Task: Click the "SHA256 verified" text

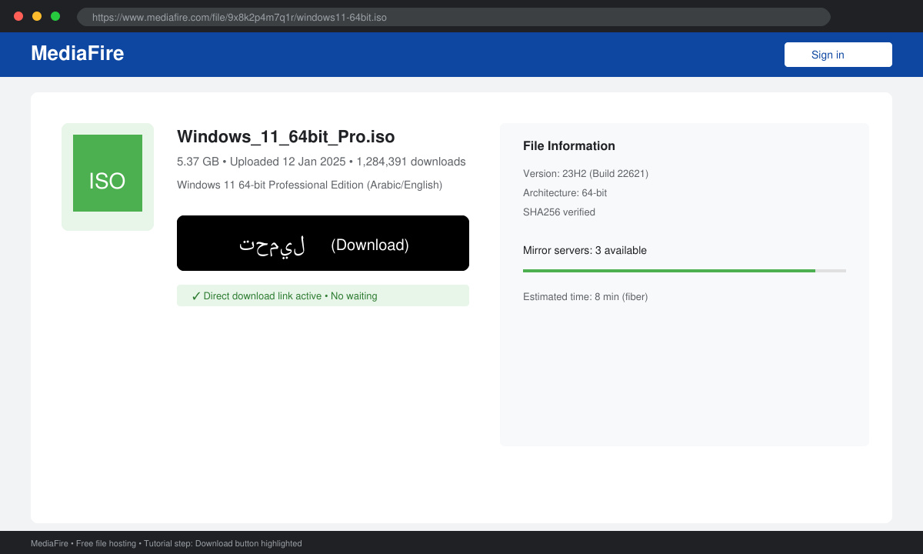Action: click(559, 212)
